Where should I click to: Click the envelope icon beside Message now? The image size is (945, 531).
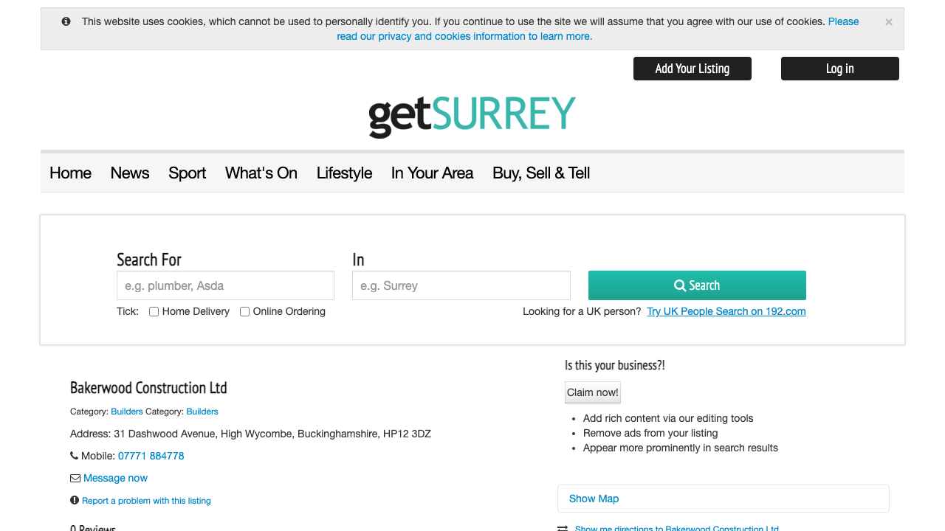pos(75,478)
